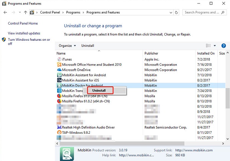The height and width of the screenshot is (161, 230).
Task: Select Microsoft Office Home and Student icon
Action: [x=59, y=65]
